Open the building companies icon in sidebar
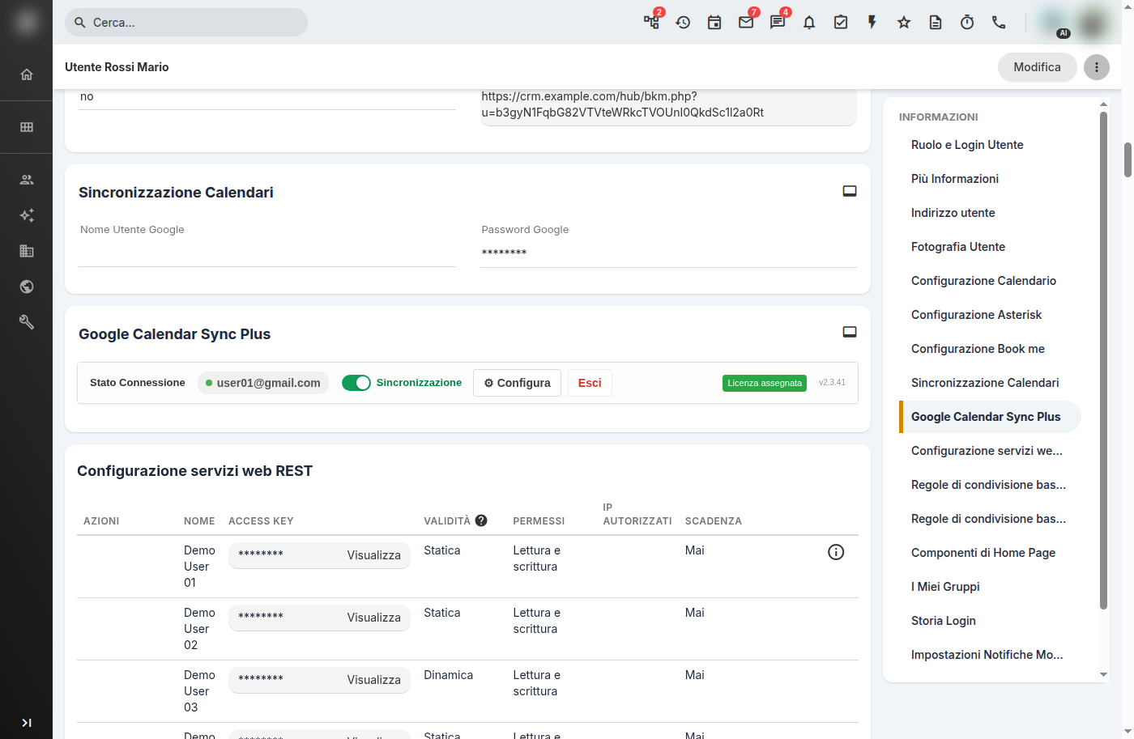The height and width of the screenshot is (739, 1134). coord(27,251)
